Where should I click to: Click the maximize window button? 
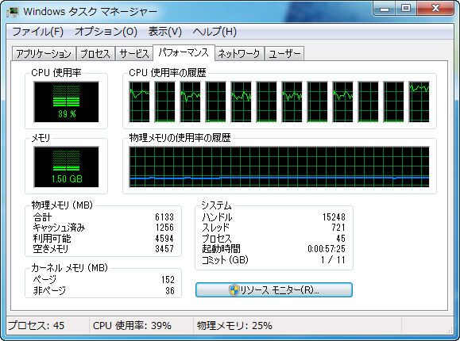click(406, 9)
